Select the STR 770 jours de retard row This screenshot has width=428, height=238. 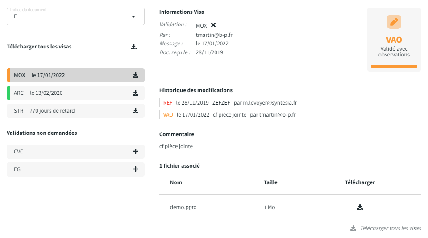point(67,111)
